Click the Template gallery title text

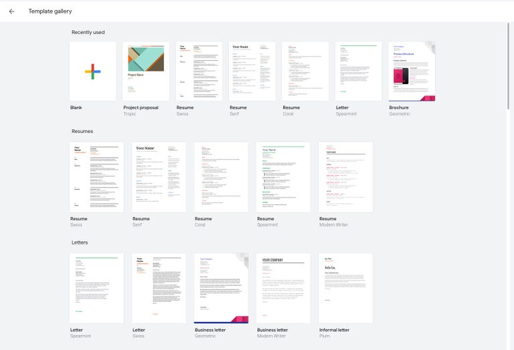[x=50, y=11]
